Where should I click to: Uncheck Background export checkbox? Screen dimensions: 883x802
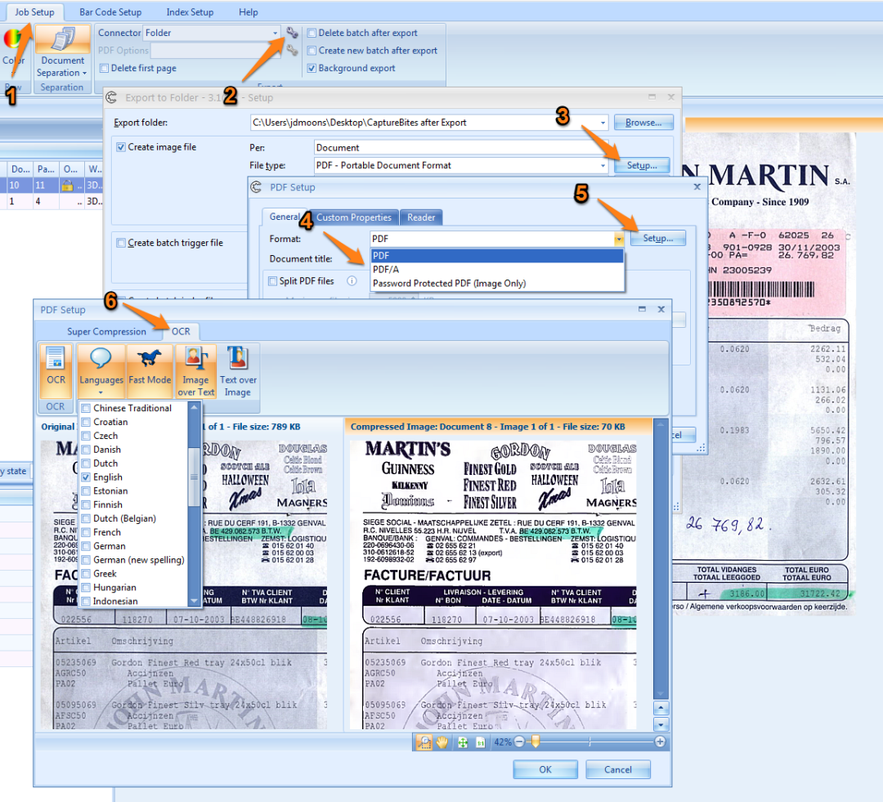(x=312, y=68)
